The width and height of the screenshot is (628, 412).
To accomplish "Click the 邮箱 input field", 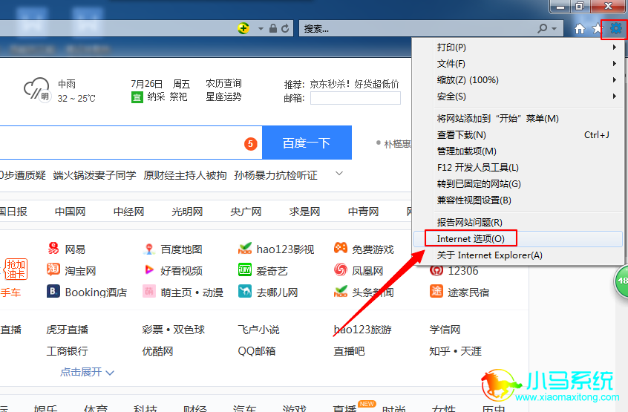I will coord(356,98).
